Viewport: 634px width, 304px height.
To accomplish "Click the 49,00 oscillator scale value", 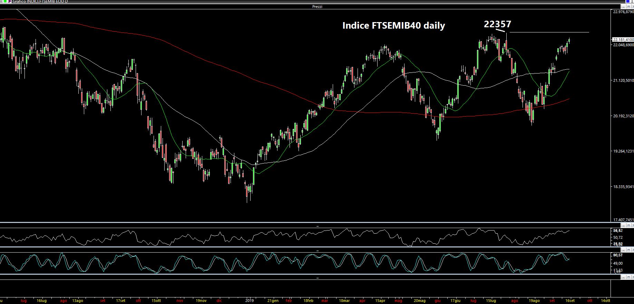I will [x=618, y=263].
